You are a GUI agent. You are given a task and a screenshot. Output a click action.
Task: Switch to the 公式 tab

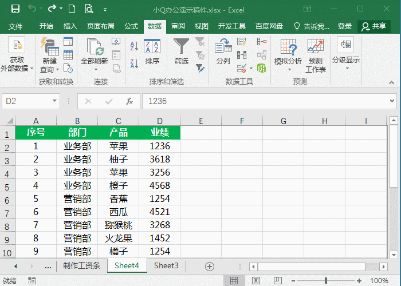coord(131,26)
